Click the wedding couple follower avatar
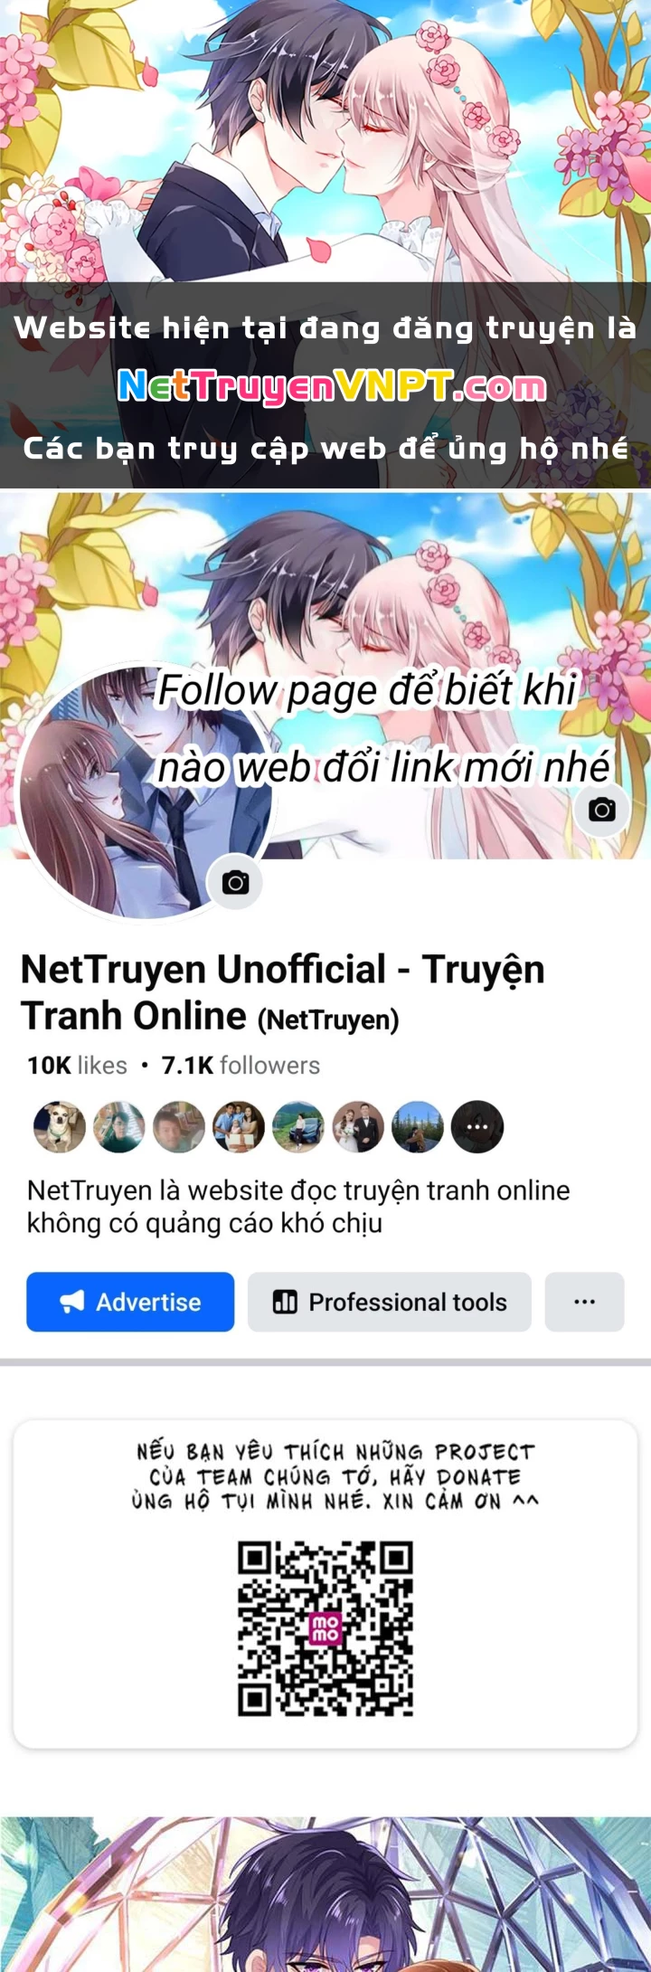651x1972 pixels. coord(358,1127)
